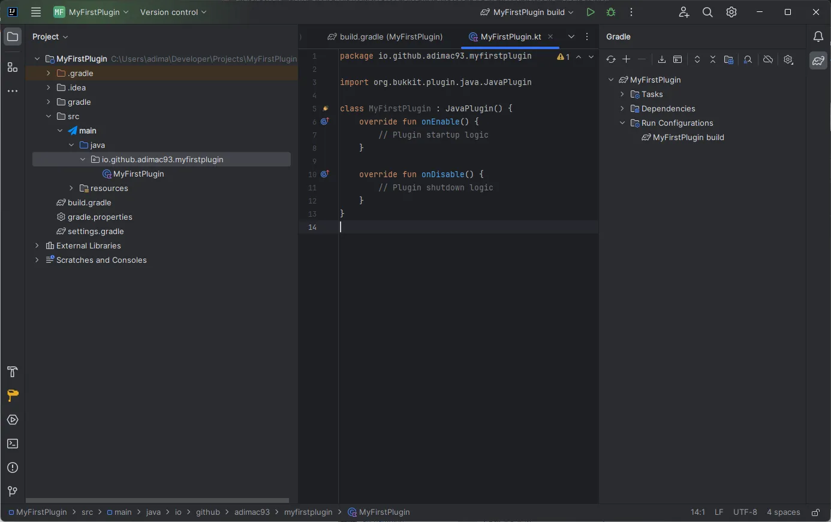Open settings.gradle in project tree
The height and width of the screenshot is (522, 831).
[90, 231]
